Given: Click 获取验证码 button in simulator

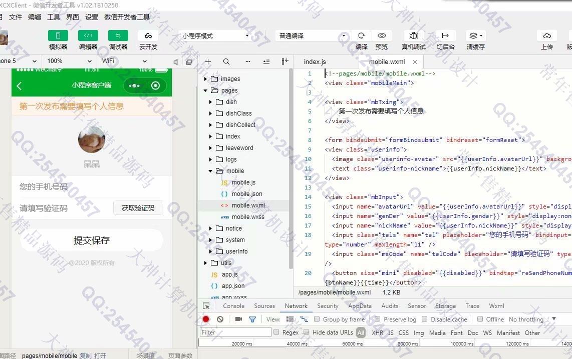Looking at the screenshot, I should [x=138, y=208].
